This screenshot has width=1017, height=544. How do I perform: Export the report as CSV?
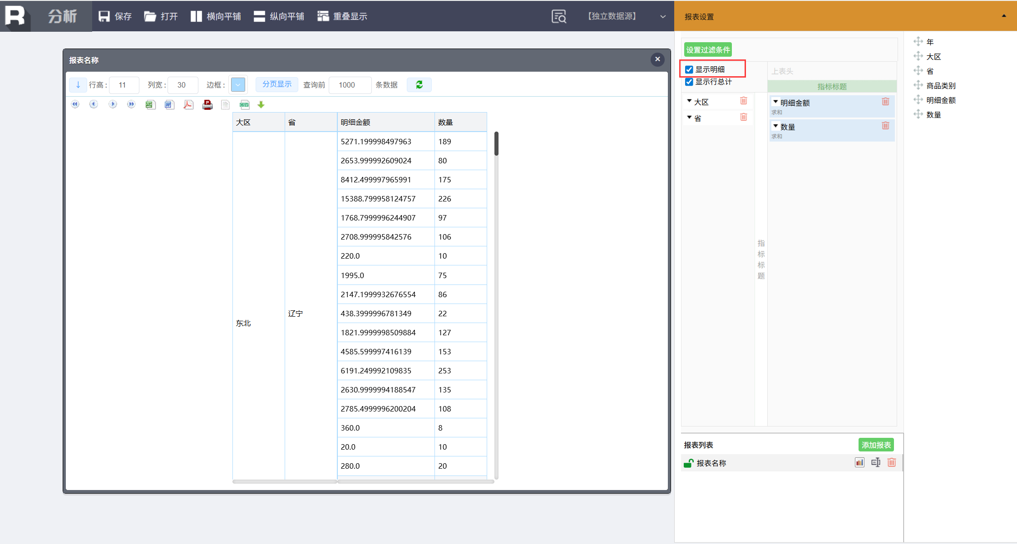click(x=244, y=105)
